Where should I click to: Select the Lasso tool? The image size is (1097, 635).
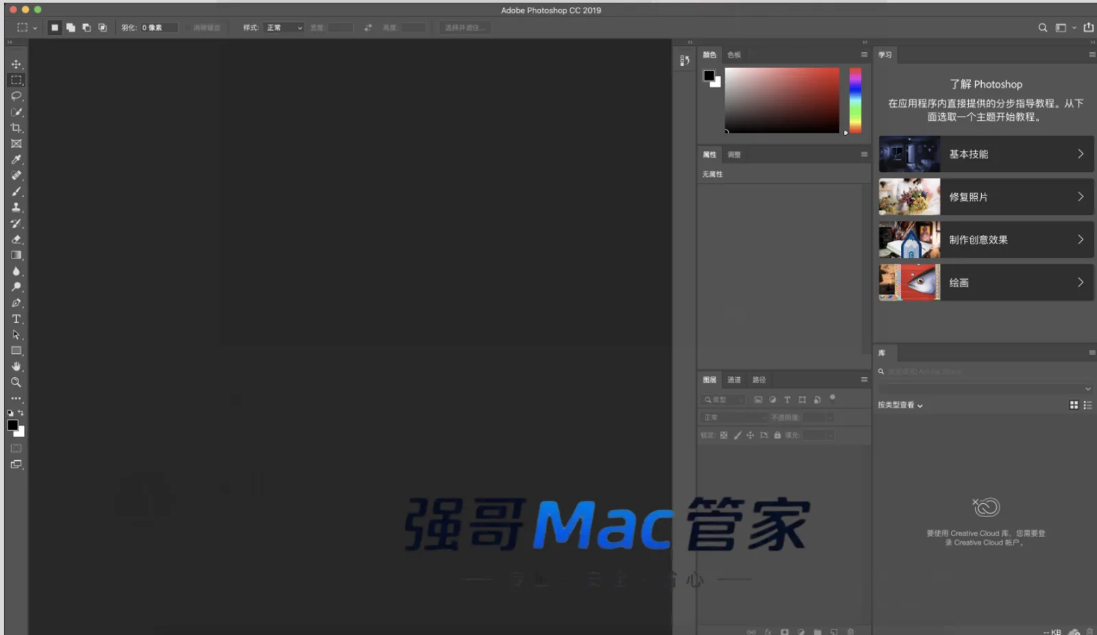pyautogui.click(x=16, y=96)
